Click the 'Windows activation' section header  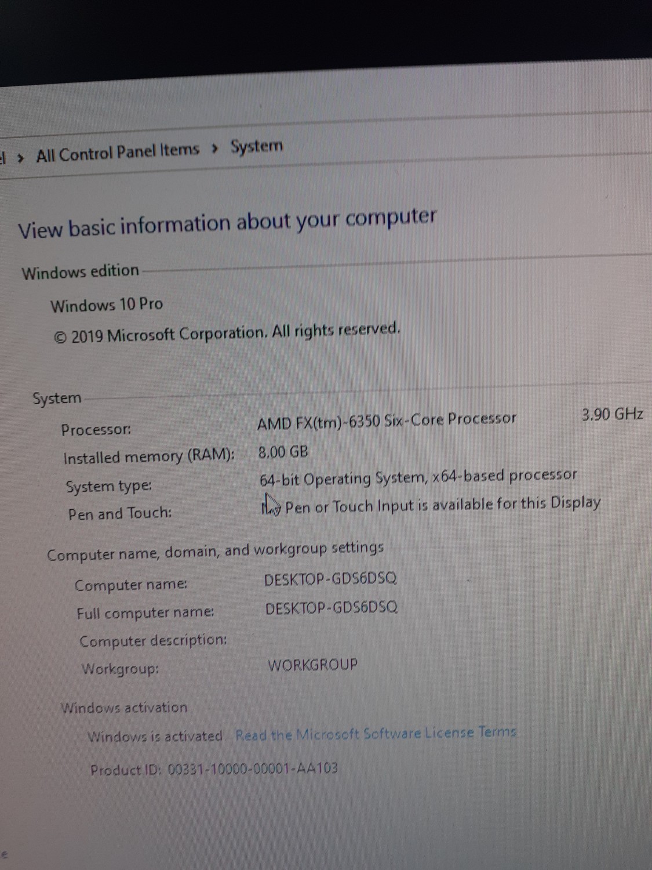(124, 708)
